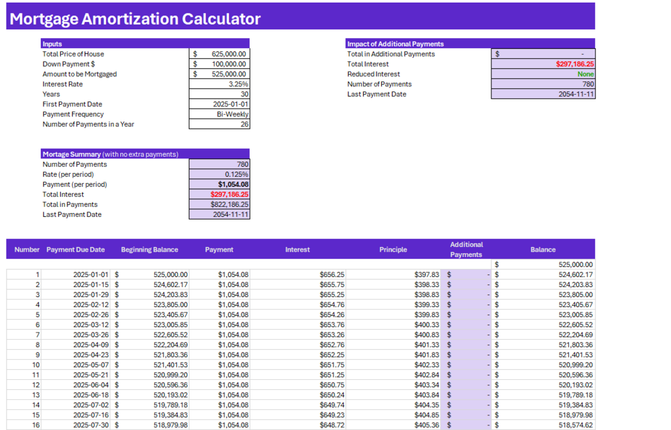
Task: Select the Total in Additional Payments value cell
Action: click(543, 54)
